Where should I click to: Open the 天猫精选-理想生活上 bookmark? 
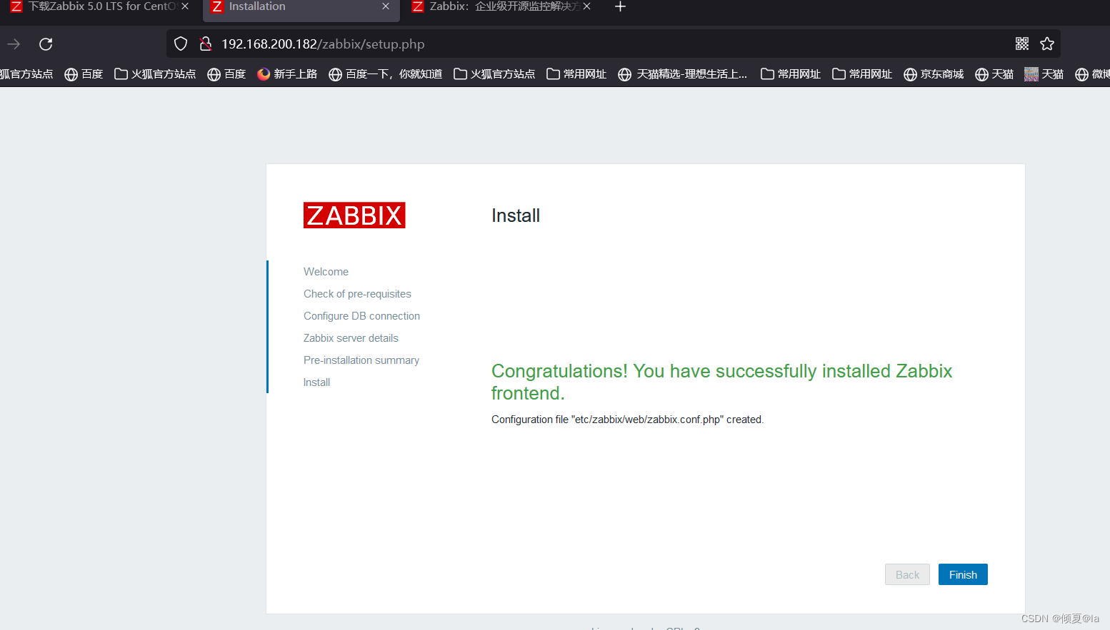pyautogui.click(x=682, y=74)
